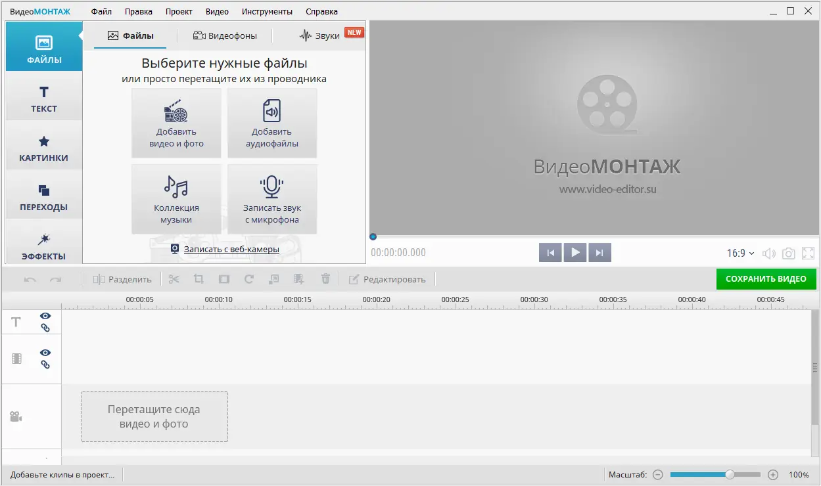The height and width of the screenshot is (486, 821).
Task: Click Записать звук с микрофона tile
Action: (x=272, y=199)
